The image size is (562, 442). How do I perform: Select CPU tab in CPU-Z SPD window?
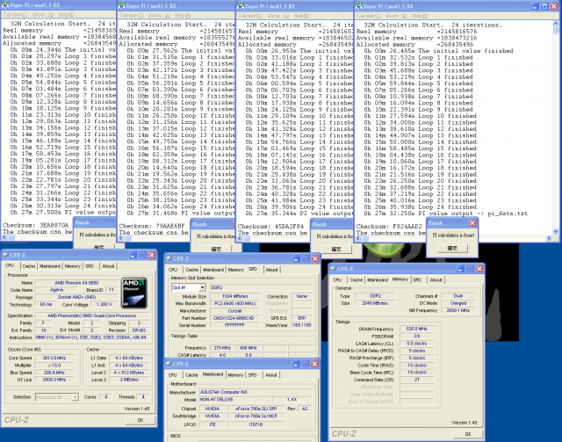pos(173,270)
